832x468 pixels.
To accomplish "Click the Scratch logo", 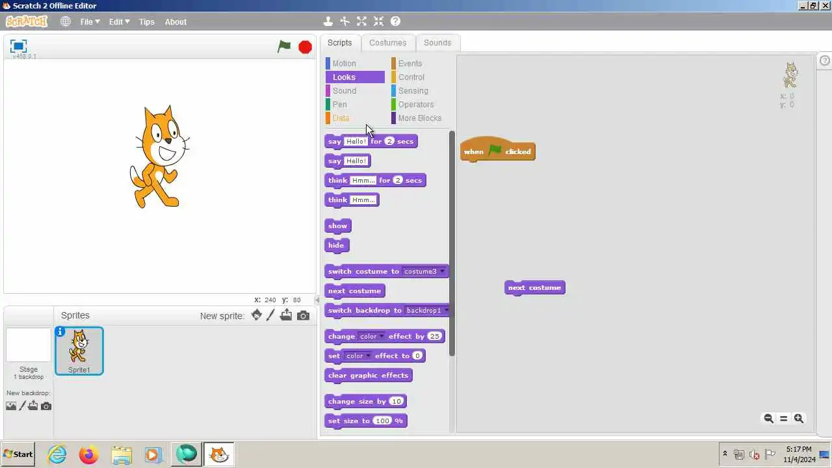I will pyautogui.click(x=27, y=21).
